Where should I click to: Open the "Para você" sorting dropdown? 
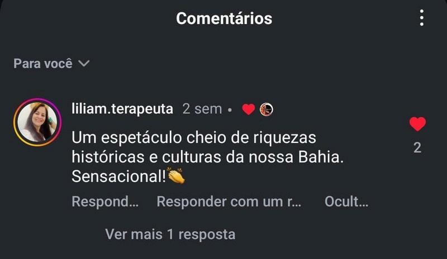coord(51,64)
